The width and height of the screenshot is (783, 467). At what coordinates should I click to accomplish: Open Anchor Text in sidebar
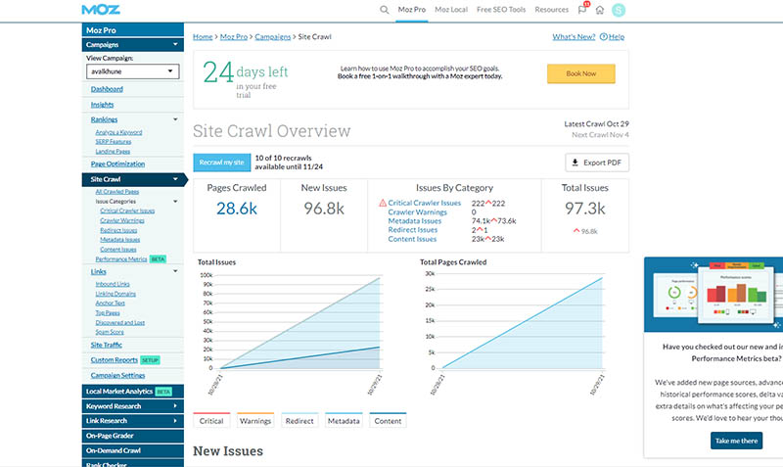(x=110, y=304)
